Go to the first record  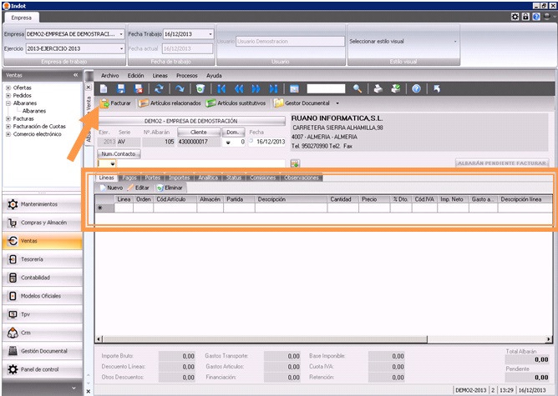coord(221,88)
